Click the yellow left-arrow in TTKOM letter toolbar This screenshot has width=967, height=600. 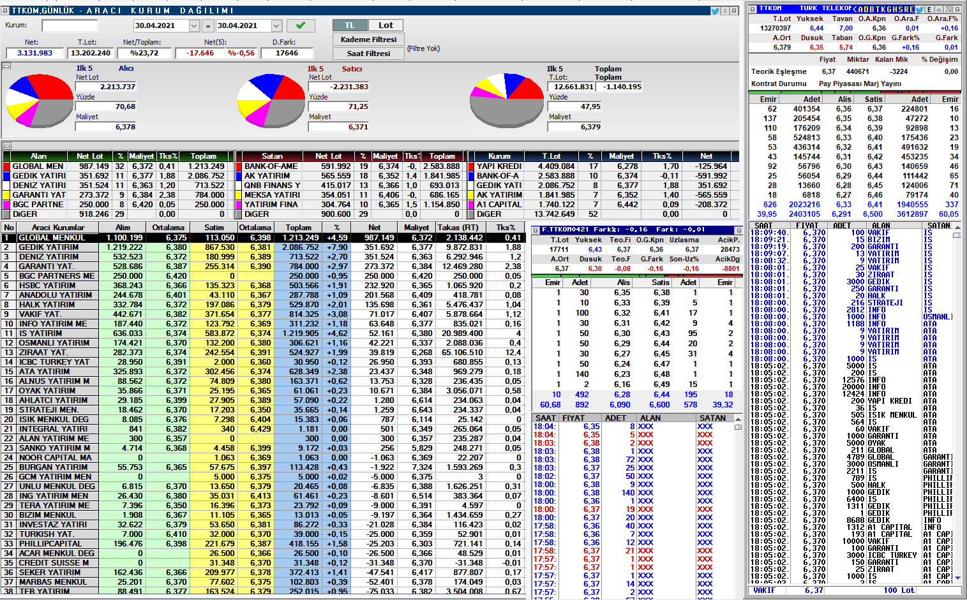tap(855, 9)
